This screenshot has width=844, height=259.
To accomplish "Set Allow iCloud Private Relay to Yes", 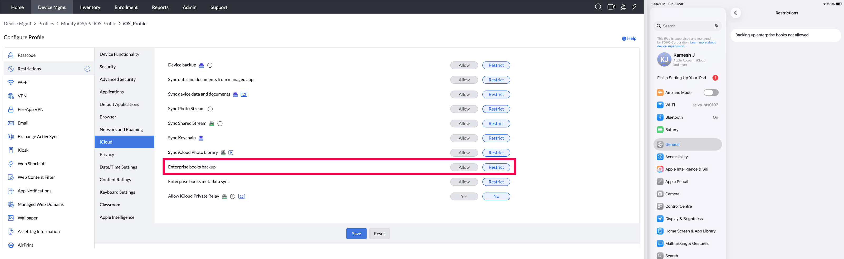I will [x=464, y=196].
